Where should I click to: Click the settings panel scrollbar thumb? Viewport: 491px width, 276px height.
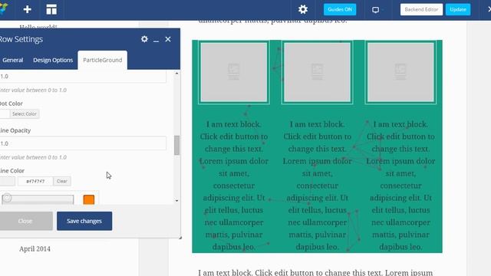coord(177,145)
